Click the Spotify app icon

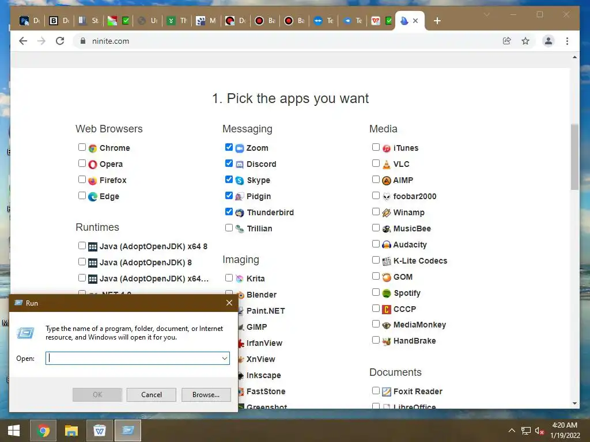coord(387,293)
